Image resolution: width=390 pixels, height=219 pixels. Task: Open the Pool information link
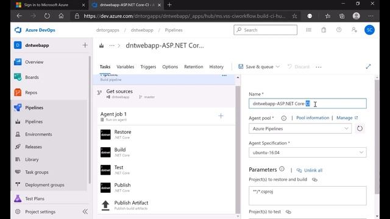point(313,118)
